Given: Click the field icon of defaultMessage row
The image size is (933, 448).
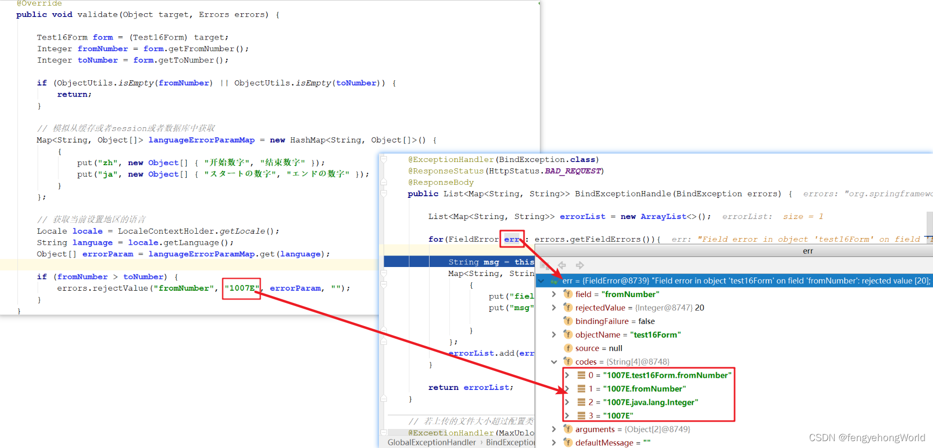Looking at the screenshot, I should (x=568, y=443).
